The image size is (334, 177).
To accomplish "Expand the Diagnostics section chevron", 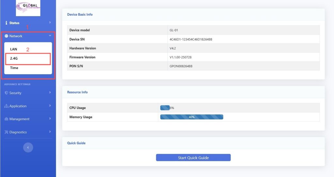I will coord(50,132).
